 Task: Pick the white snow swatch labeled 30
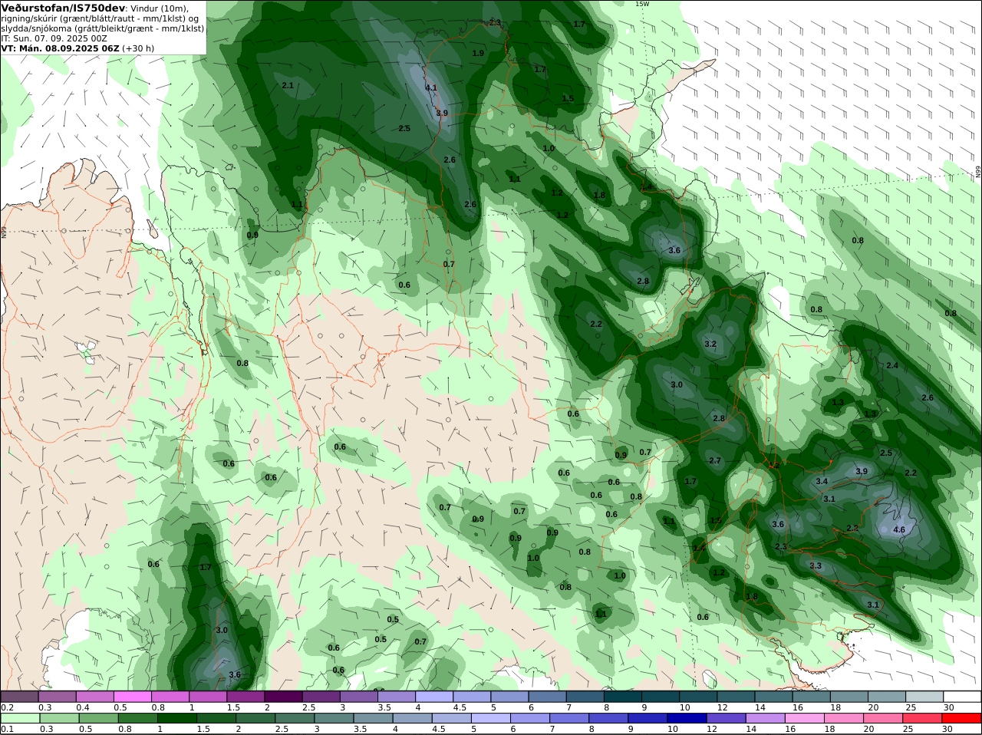(x=962, y=696)
